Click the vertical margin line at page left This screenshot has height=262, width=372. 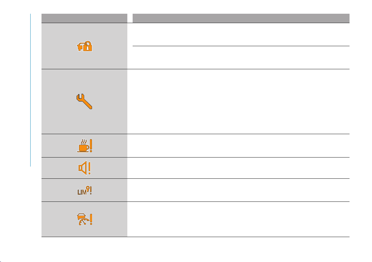[x=30, y=90]
